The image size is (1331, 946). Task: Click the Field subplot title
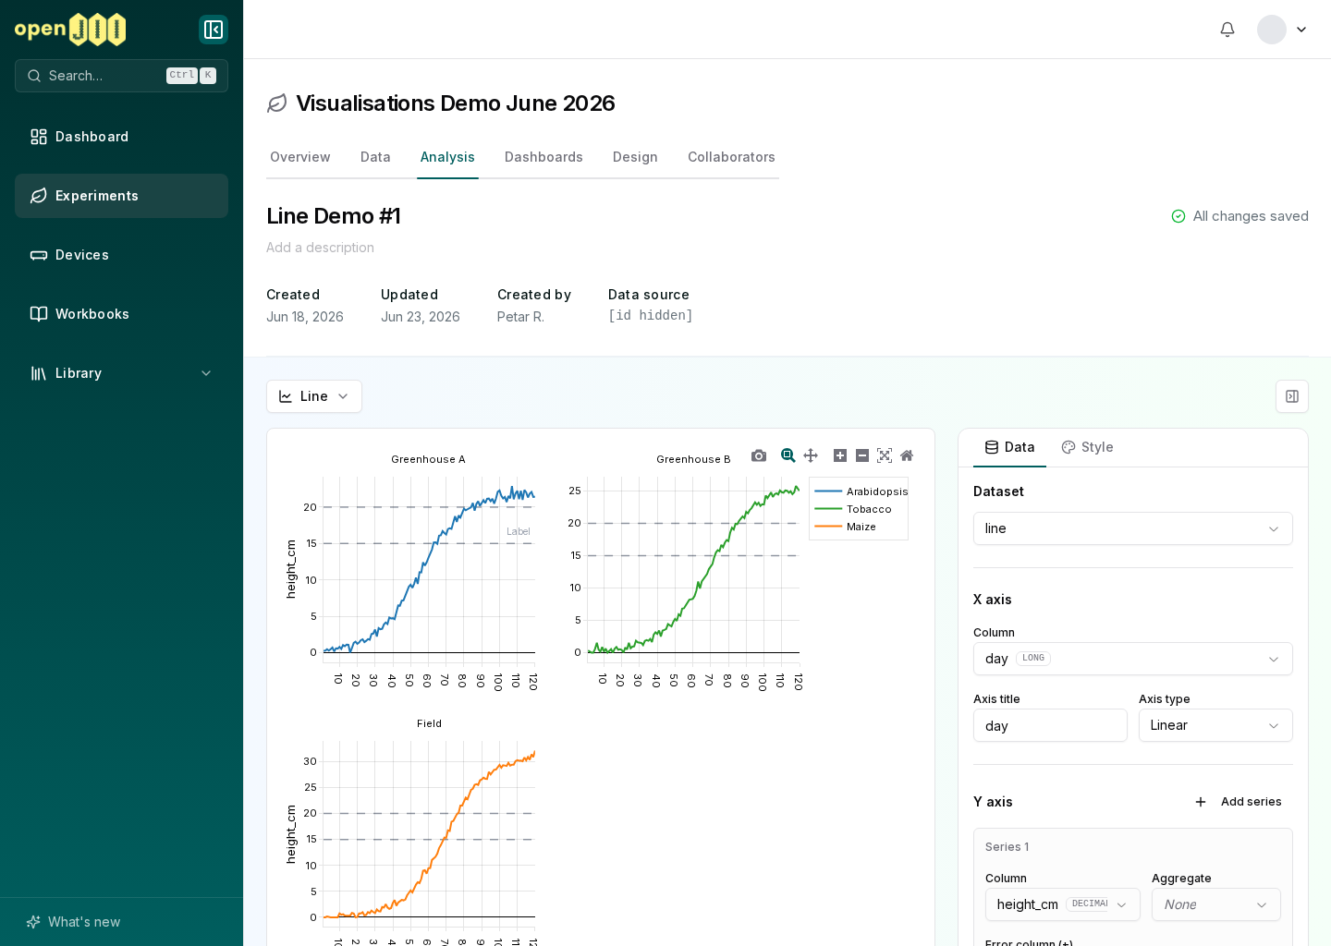pos(429,723)
